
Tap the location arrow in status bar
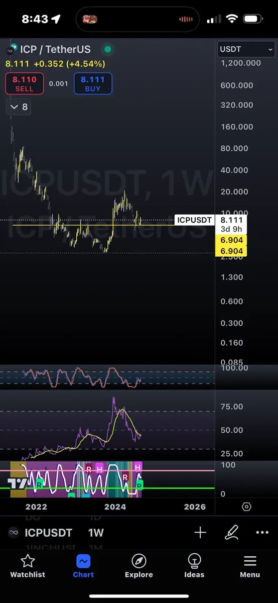click(x=56, y=19)
